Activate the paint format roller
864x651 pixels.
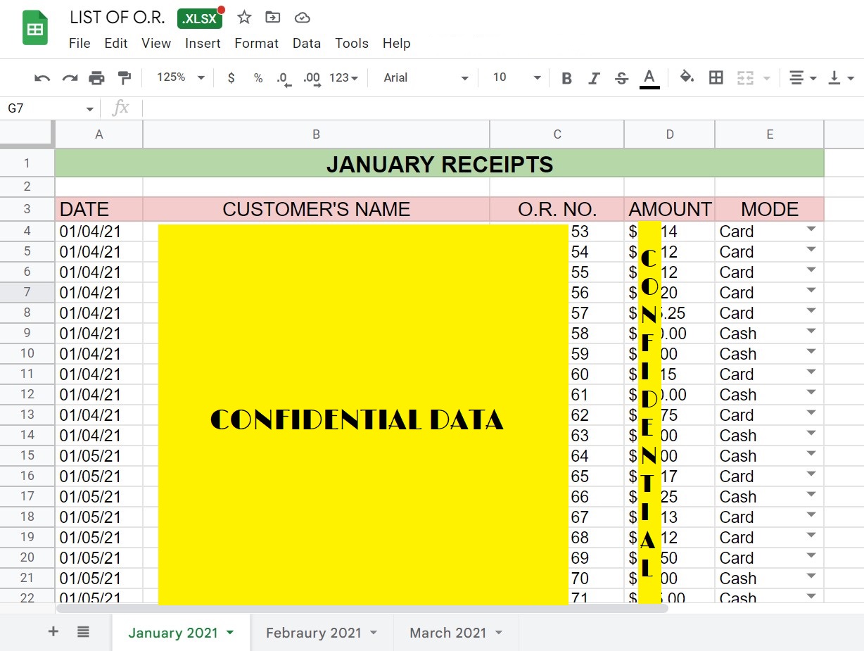pos(124,78)
